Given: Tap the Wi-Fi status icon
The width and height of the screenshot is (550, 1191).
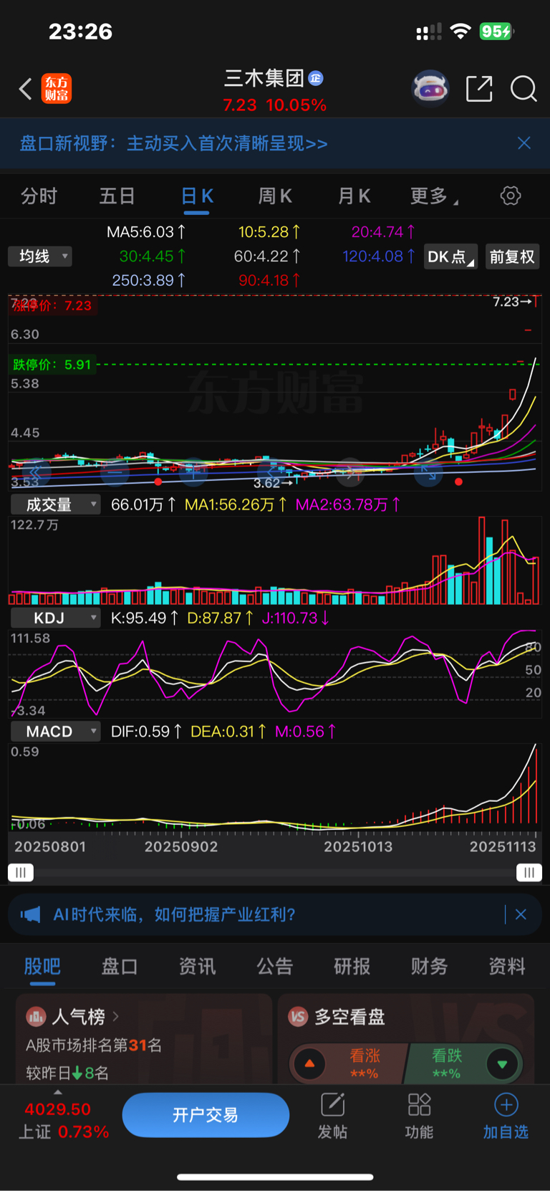Looking at the screenshot, I should click(460, 32).
